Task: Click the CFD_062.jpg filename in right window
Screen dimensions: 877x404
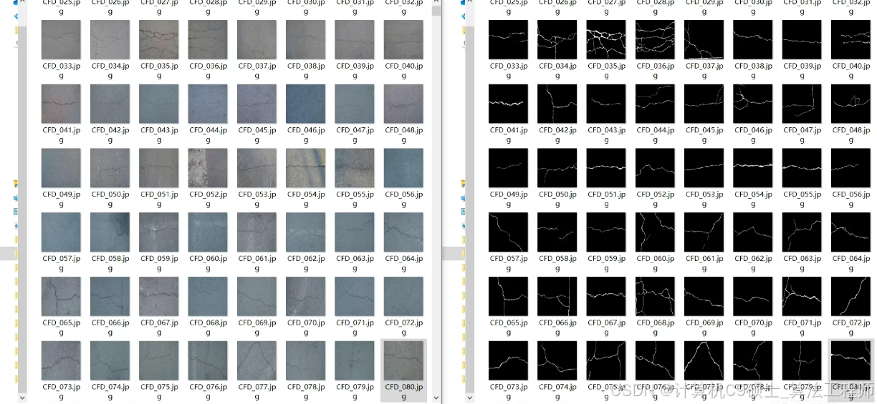Action: (752, 263)
